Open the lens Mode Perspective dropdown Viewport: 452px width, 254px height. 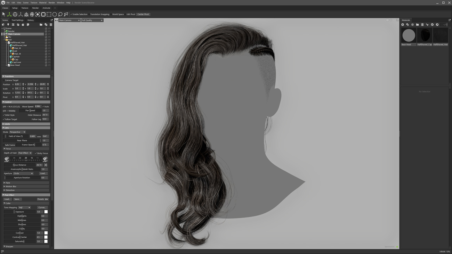(x=17, y=132)
